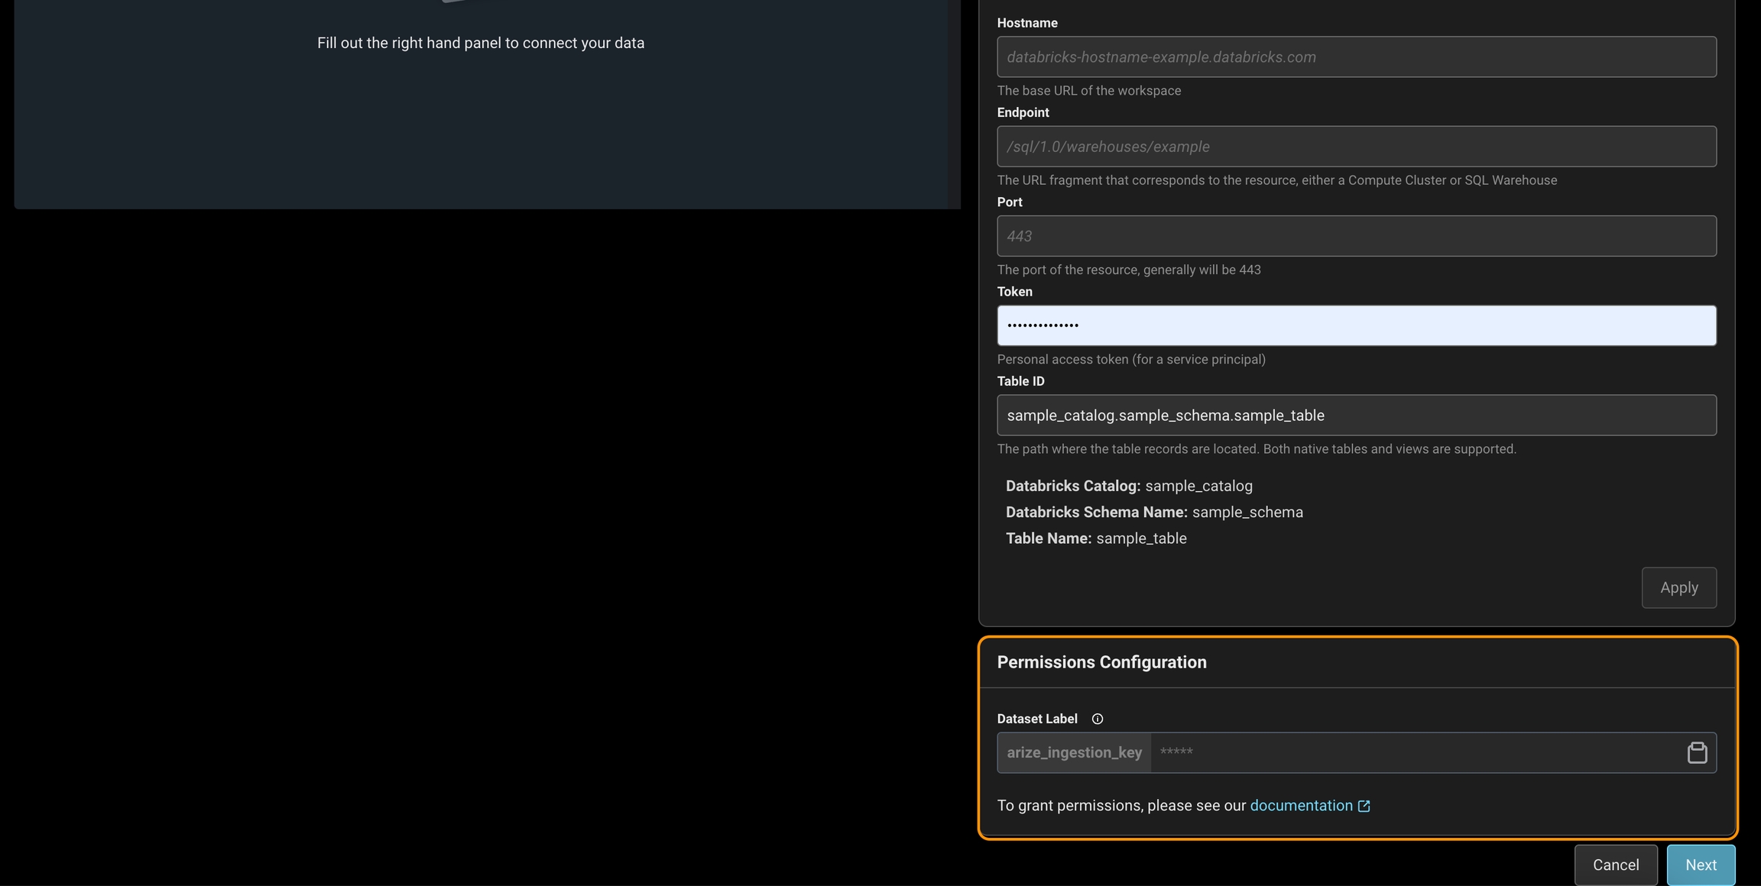Click the Permissions Configuration heading

[1101, 662]
